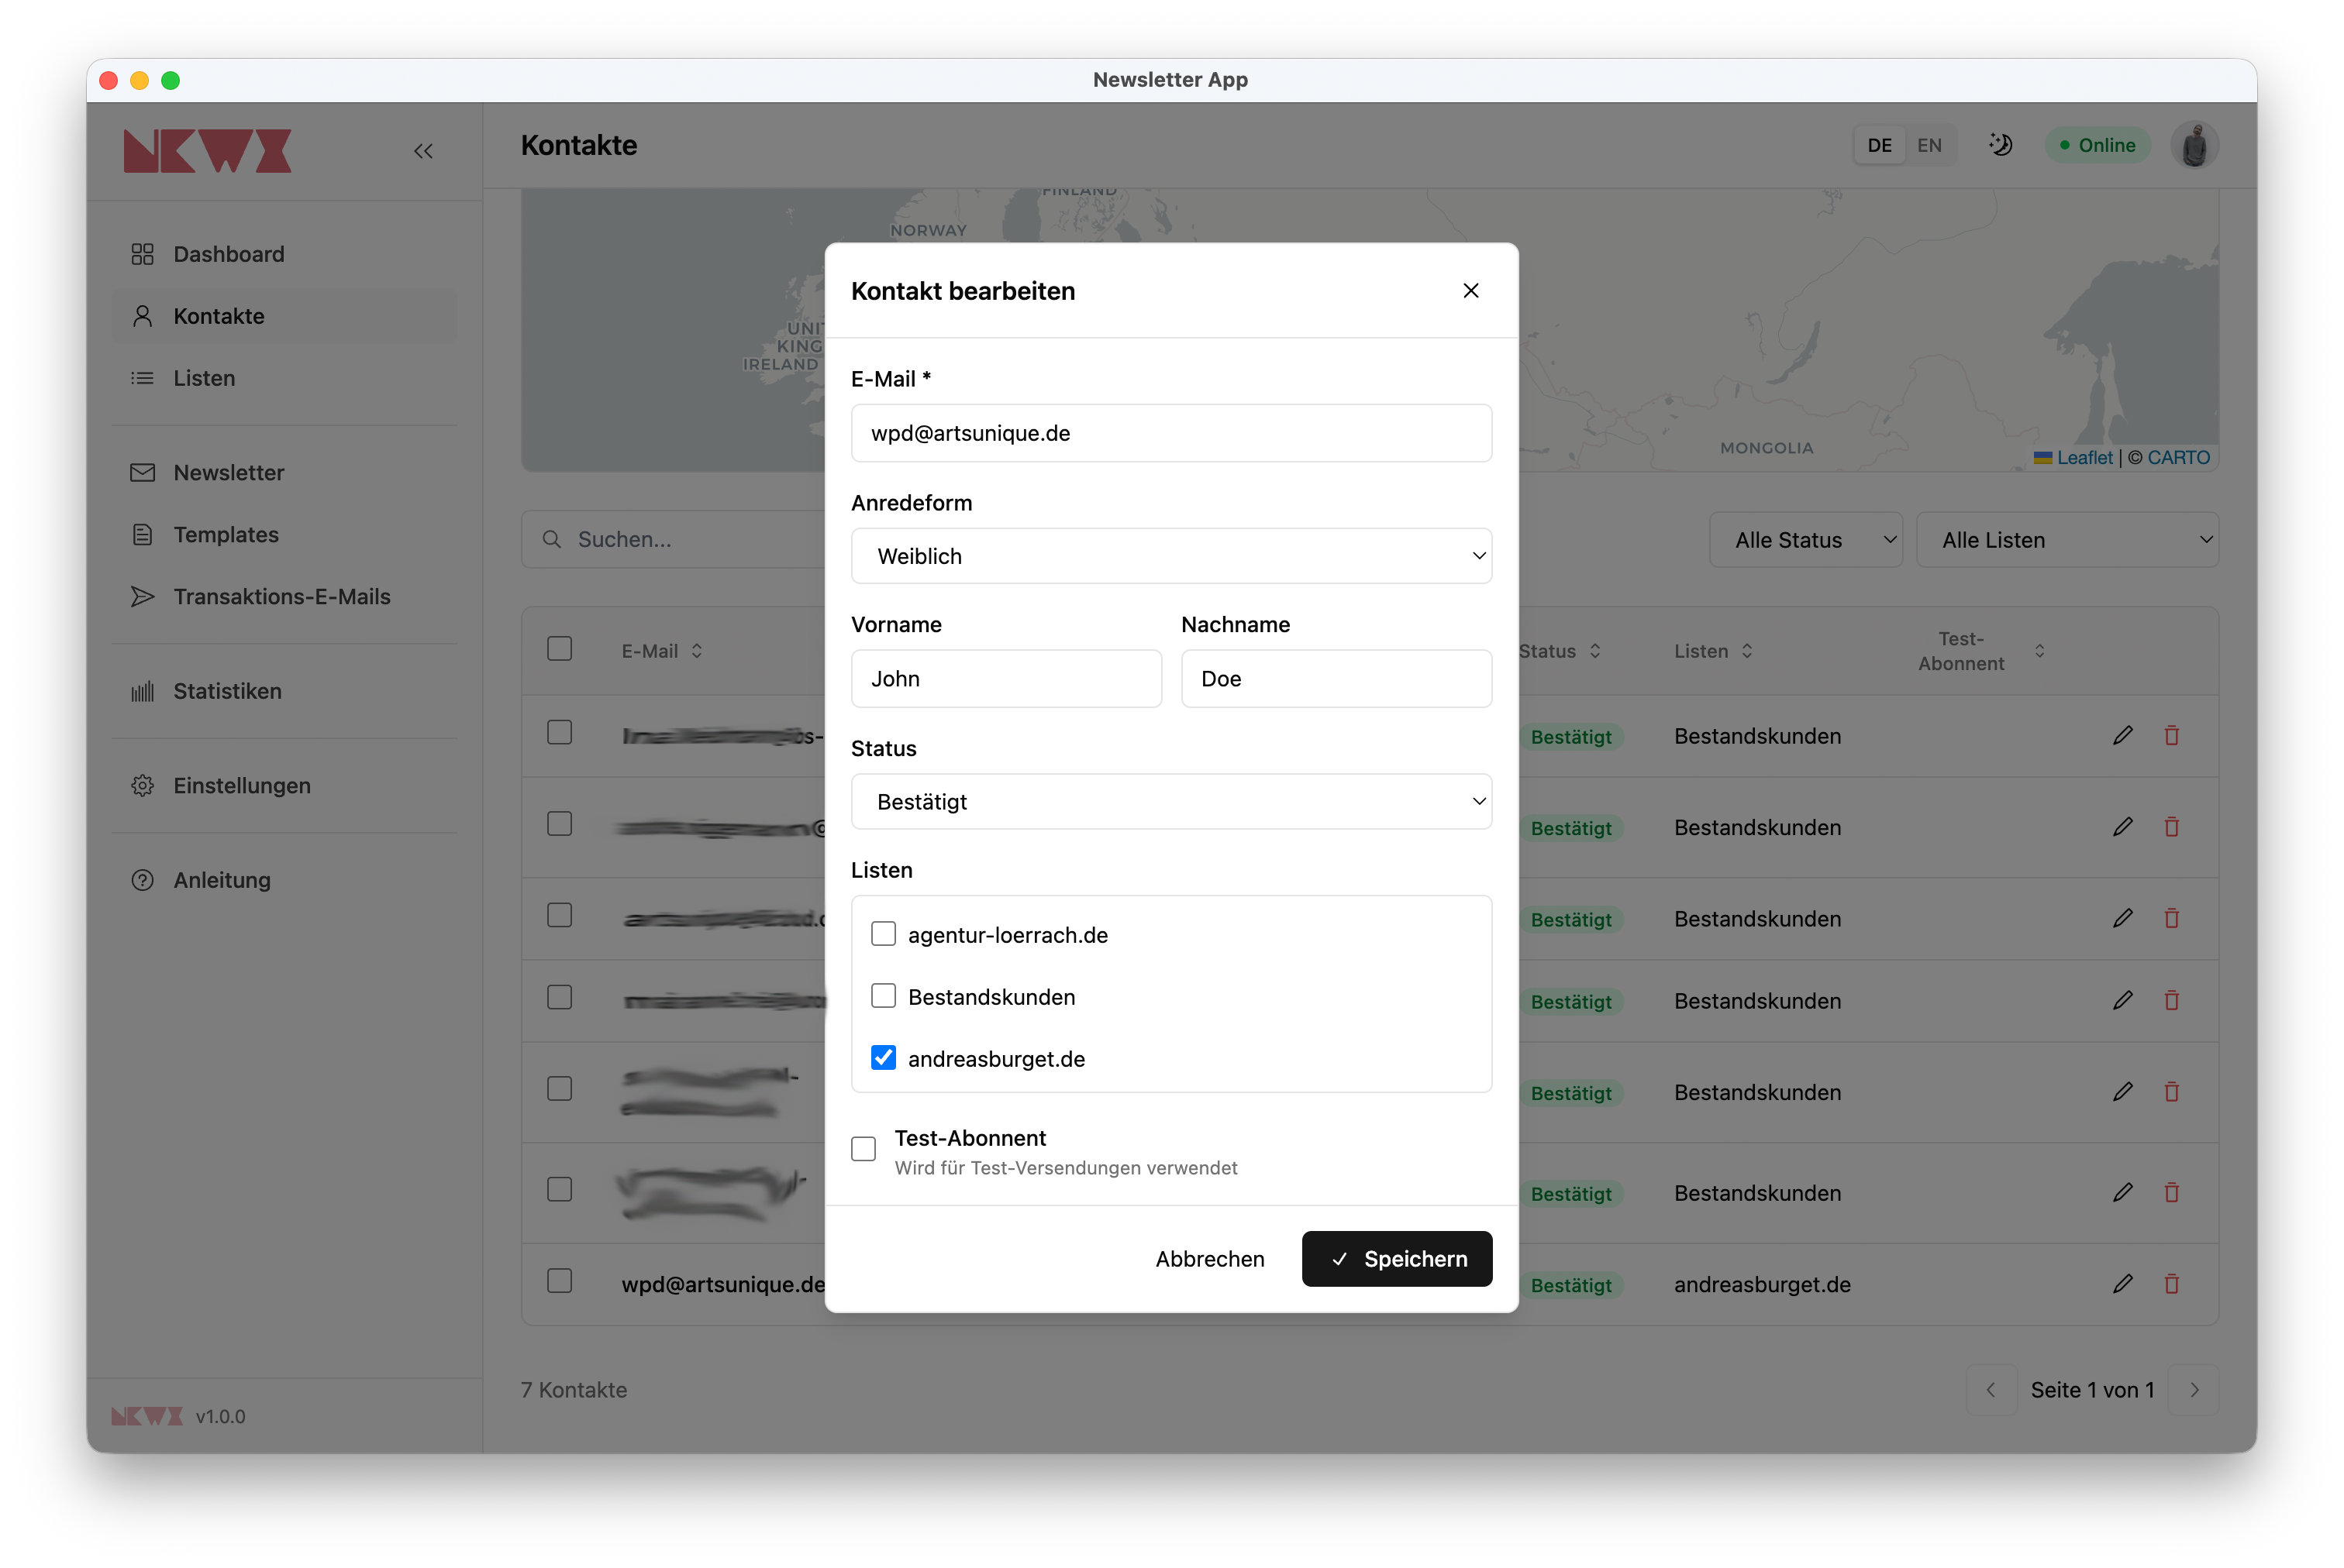The width and height of the screenshot is (2344, 1568).
Task: Delete the first Bestandskunden contact via trash icon
Action: click(x=2171, y=736)
